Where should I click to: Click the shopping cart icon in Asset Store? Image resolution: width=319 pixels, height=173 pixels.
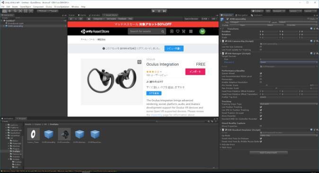[184, 32]
